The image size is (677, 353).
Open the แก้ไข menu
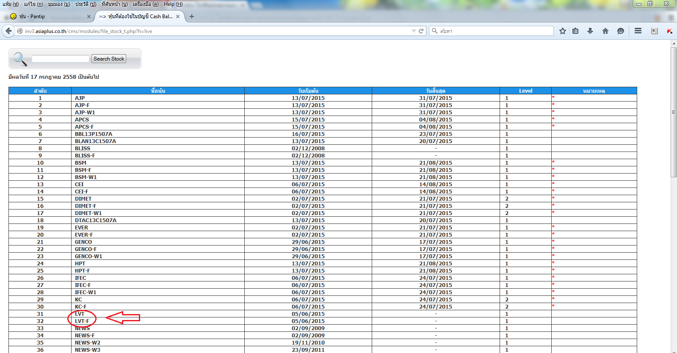point(33,4)
